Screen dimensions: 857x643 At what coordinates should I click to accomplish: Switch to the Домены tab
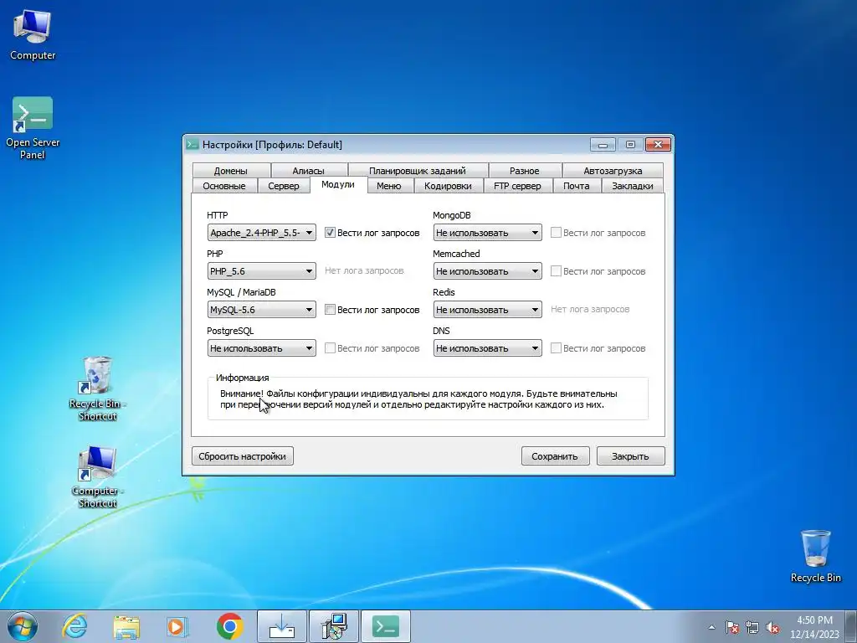[231, 171]
